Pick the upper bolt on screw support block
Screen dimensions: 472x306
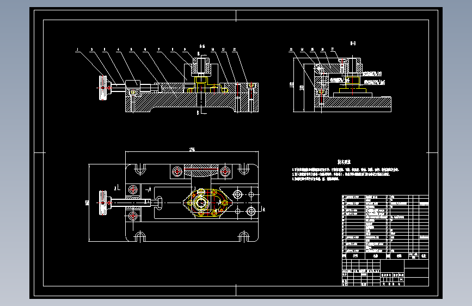coord(133,189)
